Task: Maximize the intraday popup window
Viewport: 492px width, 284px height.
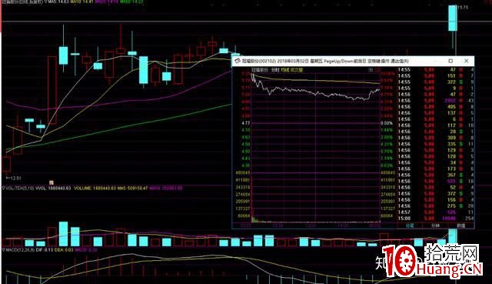Action: coord(450,61)
